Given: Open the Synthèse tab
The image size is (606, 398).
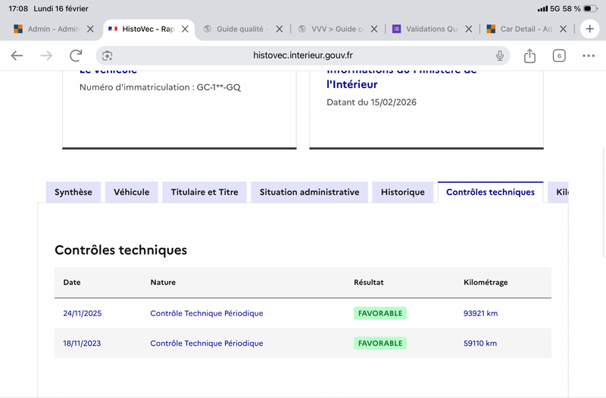Looking at the screenshot, I should 73,193.
